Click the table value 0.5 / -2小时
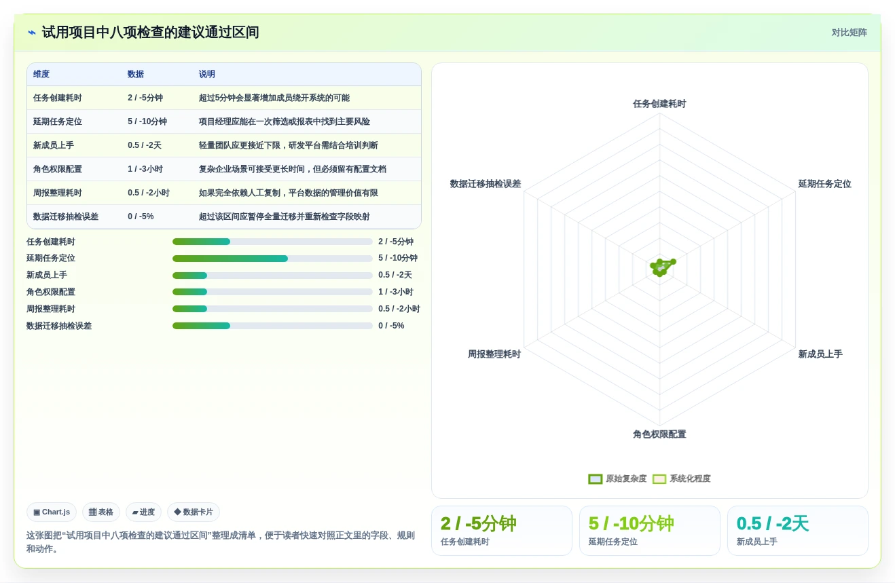This screenshot has width=895, height=583. pos(149,193)
